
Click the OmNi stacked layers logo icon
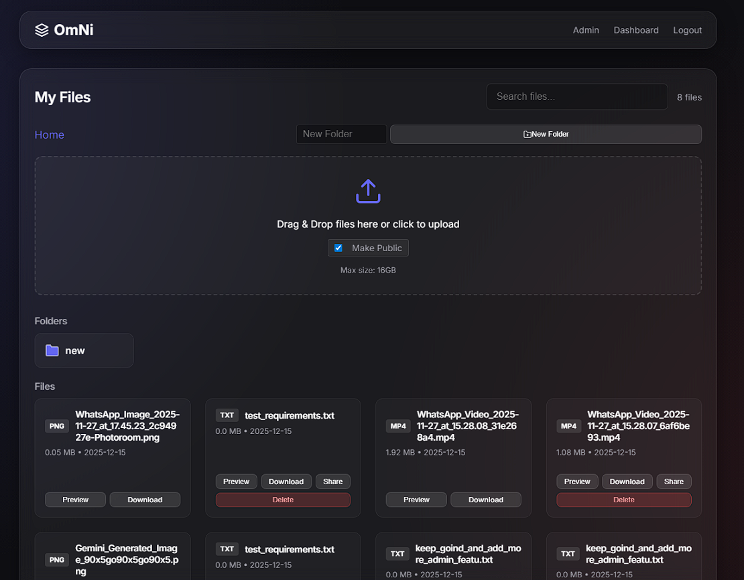pyautogui.click(x=42, y=30)
